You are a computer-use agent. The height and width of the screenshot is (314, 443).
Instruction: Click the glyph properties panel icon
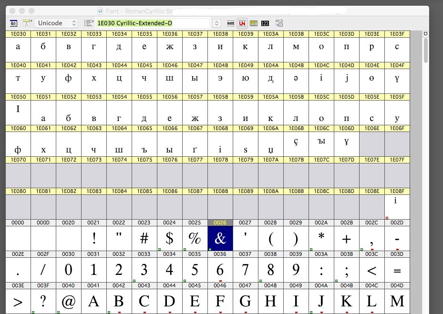13,23
